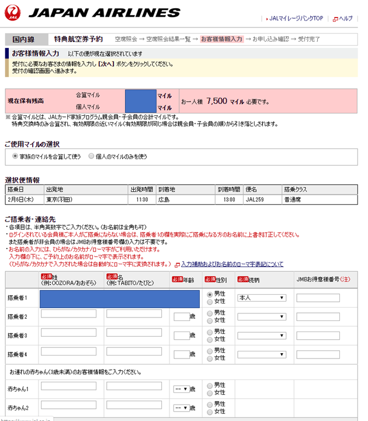
Task: Click 受付完了 step in breadcrumb
Action: pyautogui.click(x=309, y=39)
